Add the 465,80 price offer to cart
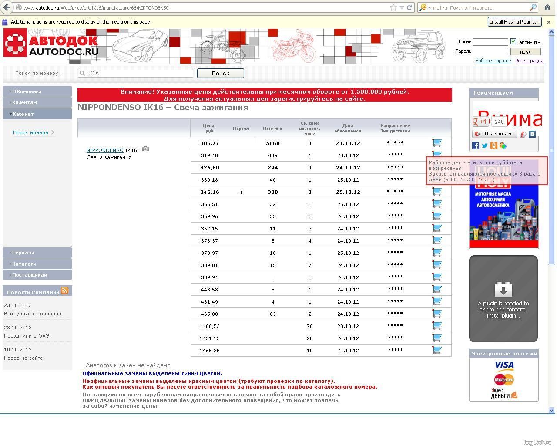The height and width of the screenshot is (446, 557). click(437, 314)
